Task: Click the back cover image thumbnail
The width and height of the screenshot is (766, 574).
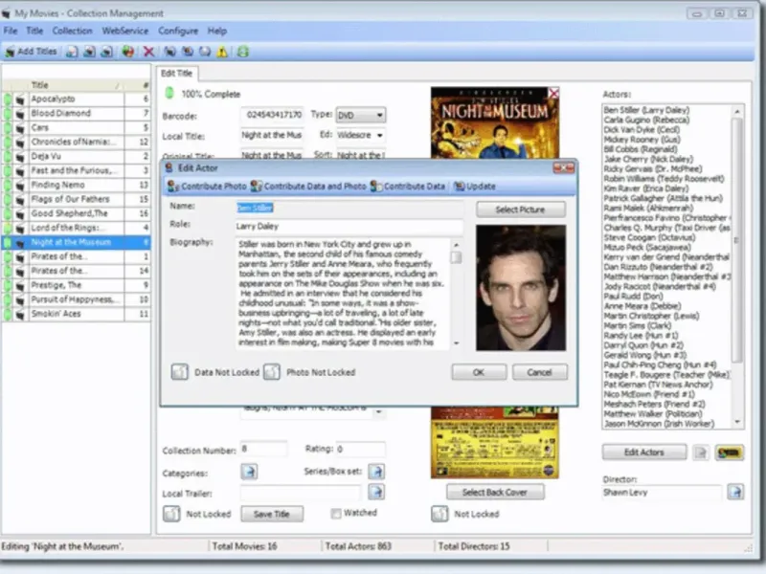Action: (x=495, y=442)
